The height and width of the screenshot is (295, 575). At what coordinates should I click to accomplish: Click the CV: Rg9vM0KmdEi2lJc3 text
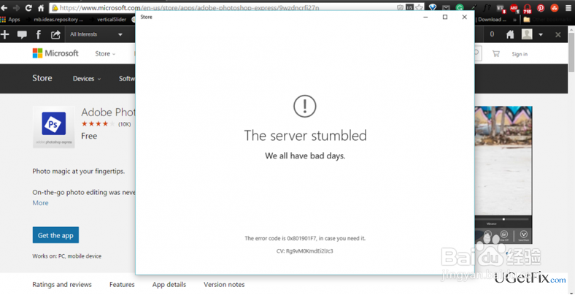305,251
